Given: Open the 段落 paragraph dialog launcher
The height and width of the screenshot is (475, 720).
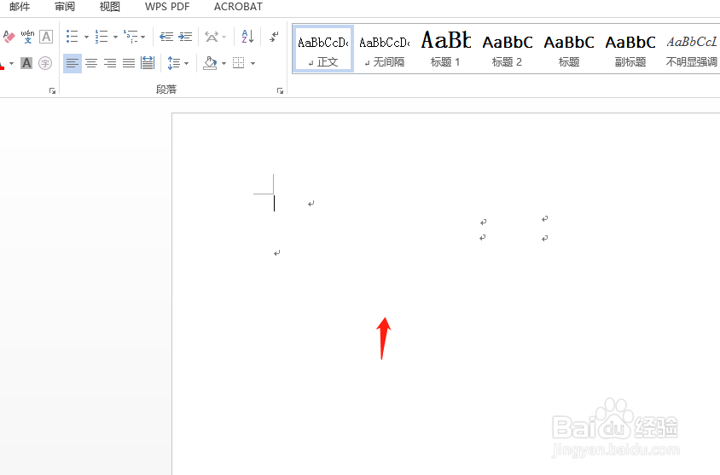Looking at the screenshot, I should click(280, 91).
